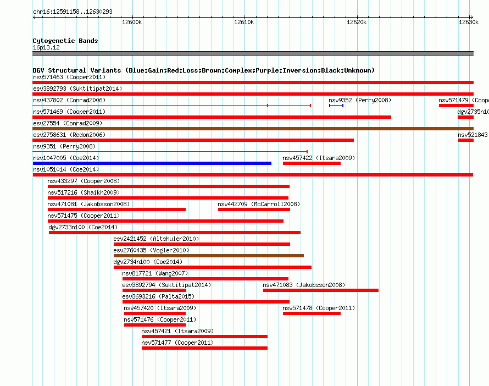Click the chr16:12591158..12630293 coordinates text
The height and width of the screenshot is (386, 489).
(73, 12)
